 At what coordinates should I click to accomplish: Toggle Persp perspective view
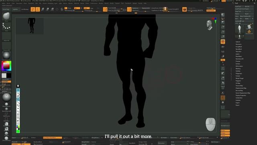click(223, 42)
